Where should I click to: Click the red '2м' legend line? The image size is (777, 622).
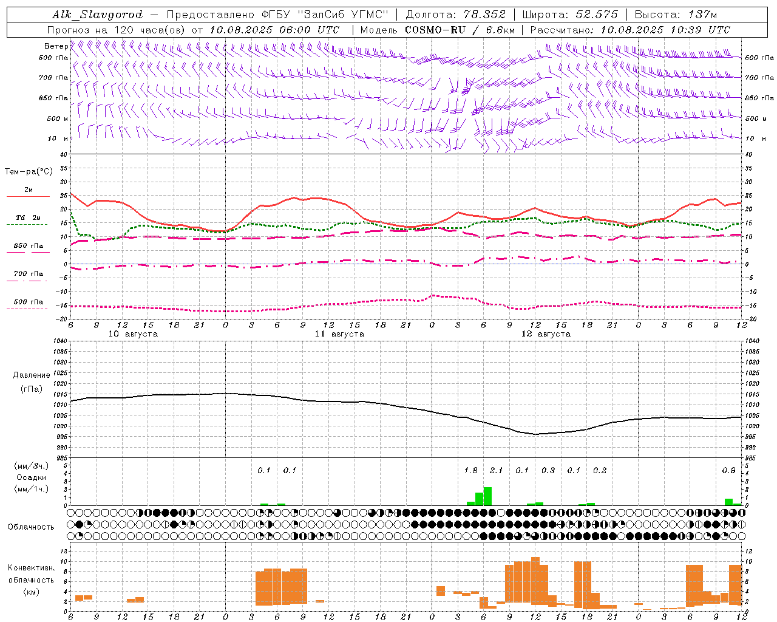tap(28, 197)
